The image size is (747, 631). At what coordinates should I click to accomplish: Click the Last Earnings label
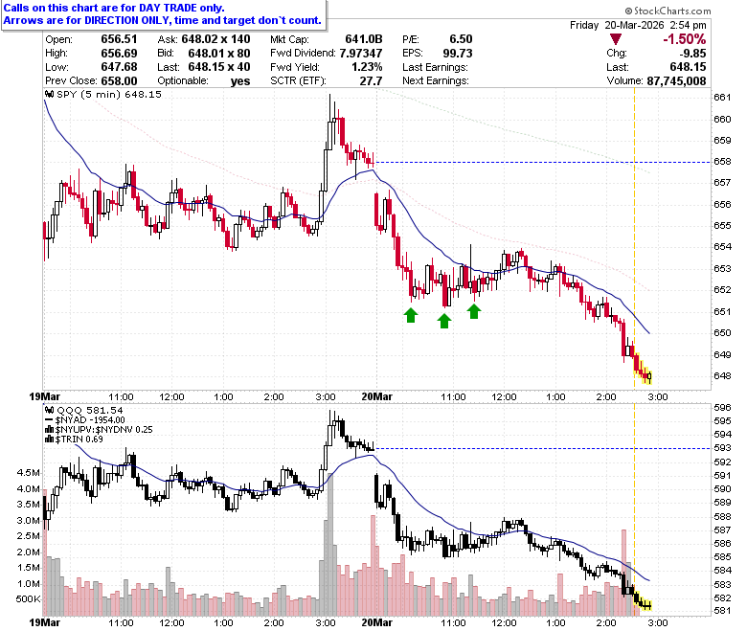[x=435, y=67]
